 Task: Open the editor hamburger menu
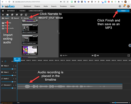click(x=3, y=11)
